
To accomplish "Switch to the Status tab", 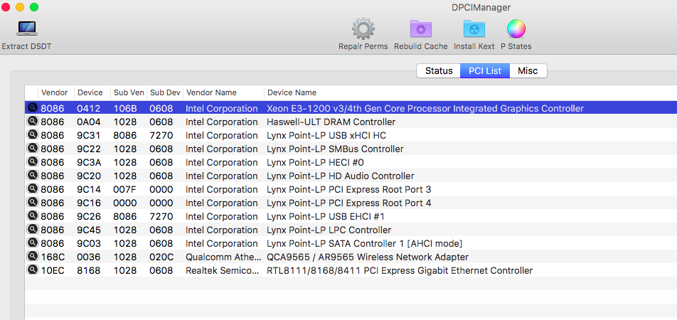I will click(439, 71).
